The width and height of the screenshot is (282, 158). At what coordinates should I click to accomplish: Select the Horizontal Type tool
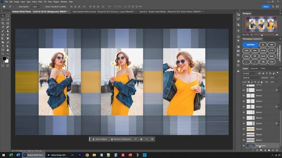click(x=3, y=46)
